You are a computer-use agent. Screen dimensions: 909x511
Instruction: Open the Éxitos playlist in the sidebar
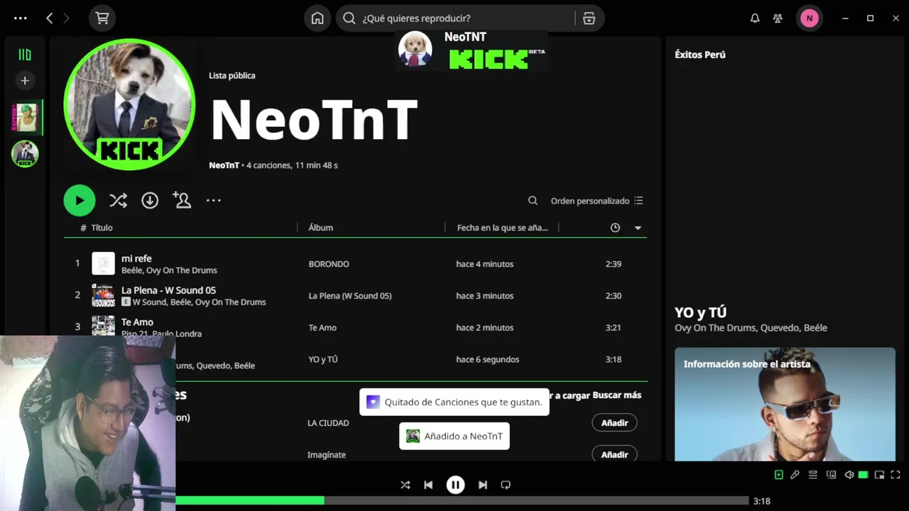click(x=25, y=117)
